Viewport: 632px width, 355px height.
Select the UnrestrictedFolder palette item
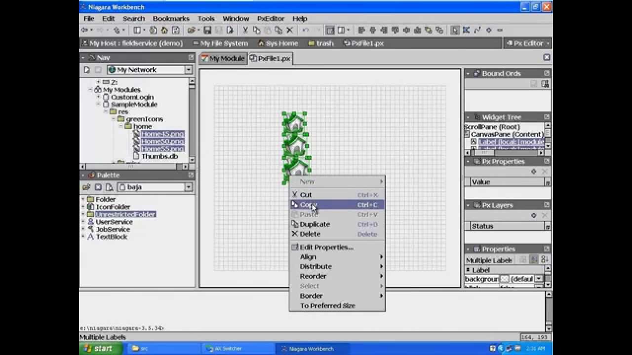tap(125, 214)
